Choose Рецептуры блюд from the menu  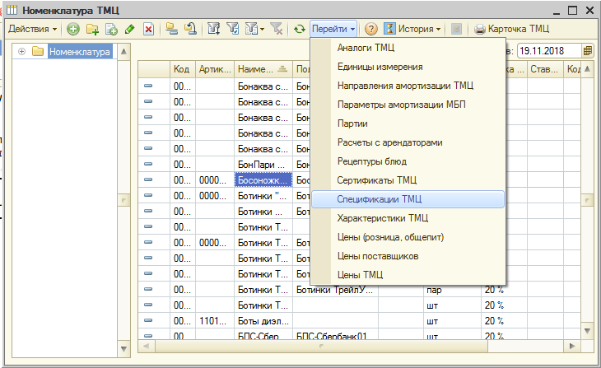pyautogui.click(x=371, y=161)
